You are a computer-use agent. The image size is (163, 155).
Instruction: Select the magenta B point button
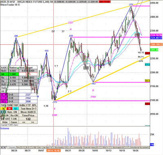coord(6,95)
